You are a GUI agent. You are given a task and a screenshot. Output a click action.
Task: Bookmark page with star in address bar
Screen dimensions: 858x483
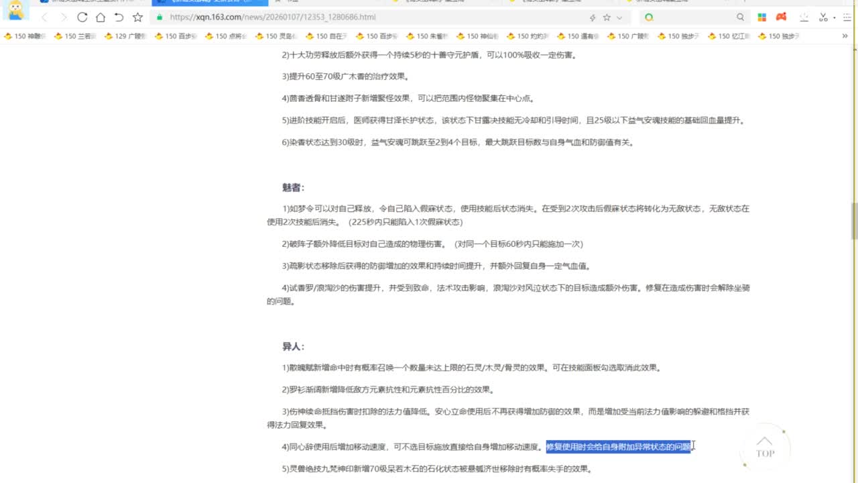(607, 17)
